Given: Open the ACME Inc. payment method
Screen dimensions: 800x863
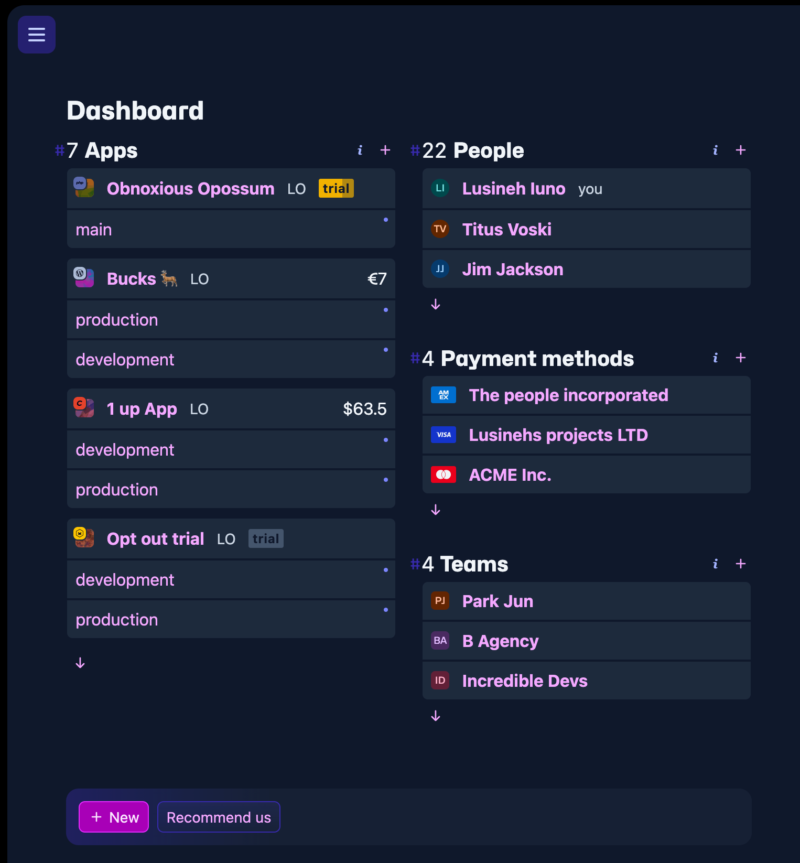Looking at the screenshot, I should point(510,475).
